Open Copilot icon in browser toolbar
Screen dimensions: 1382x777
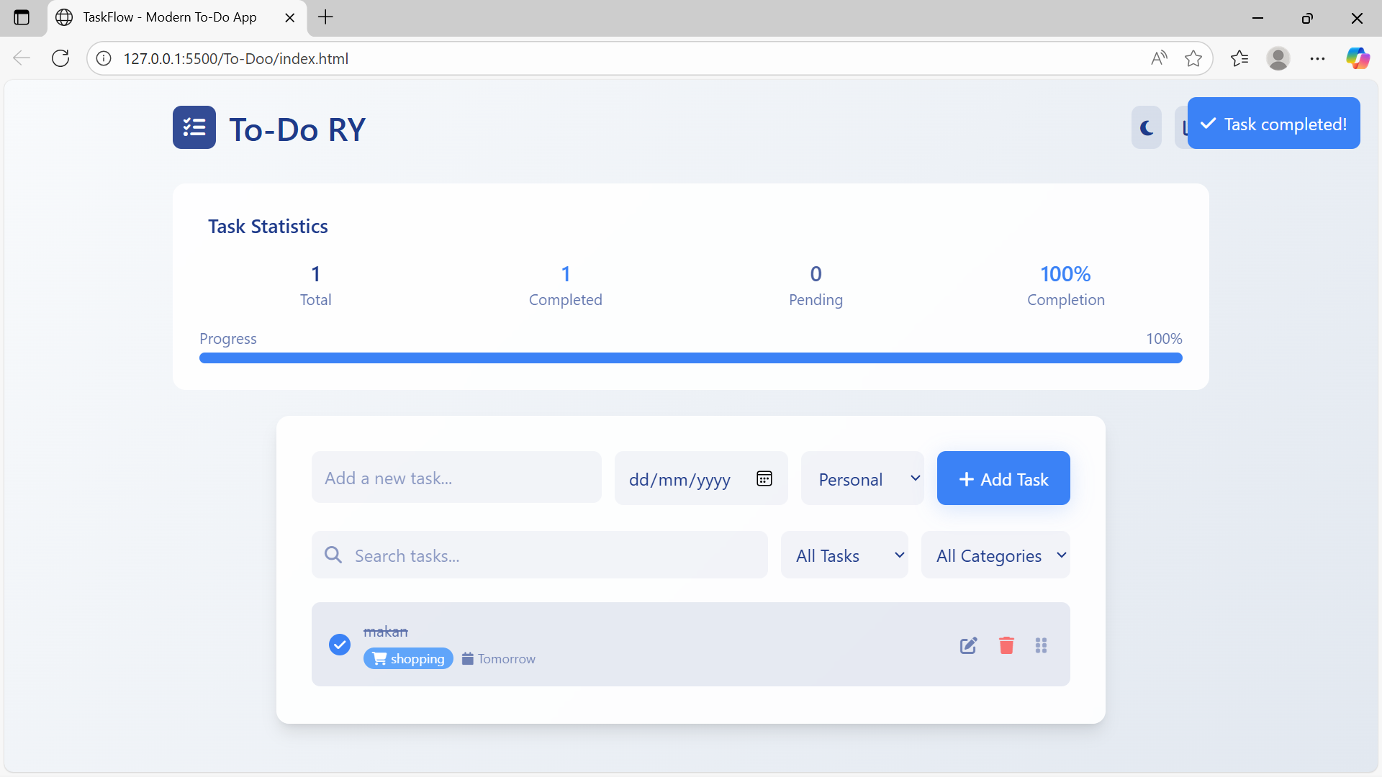click(x=1358, y=58)
